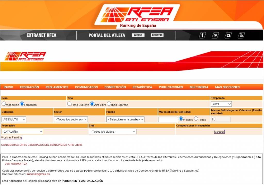Screen dimensions: 264x185
Task: Open the RFEA Facebook page icon
Action: point(202,35)
